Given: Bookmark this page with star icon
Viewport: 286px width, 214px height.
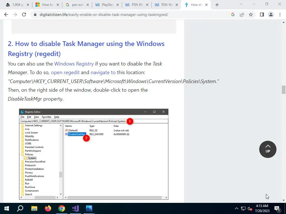Looking at the screenshot, I should [251, 14].
